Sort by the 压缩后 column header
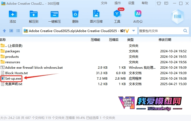191x121 pixels. (114, 40)
